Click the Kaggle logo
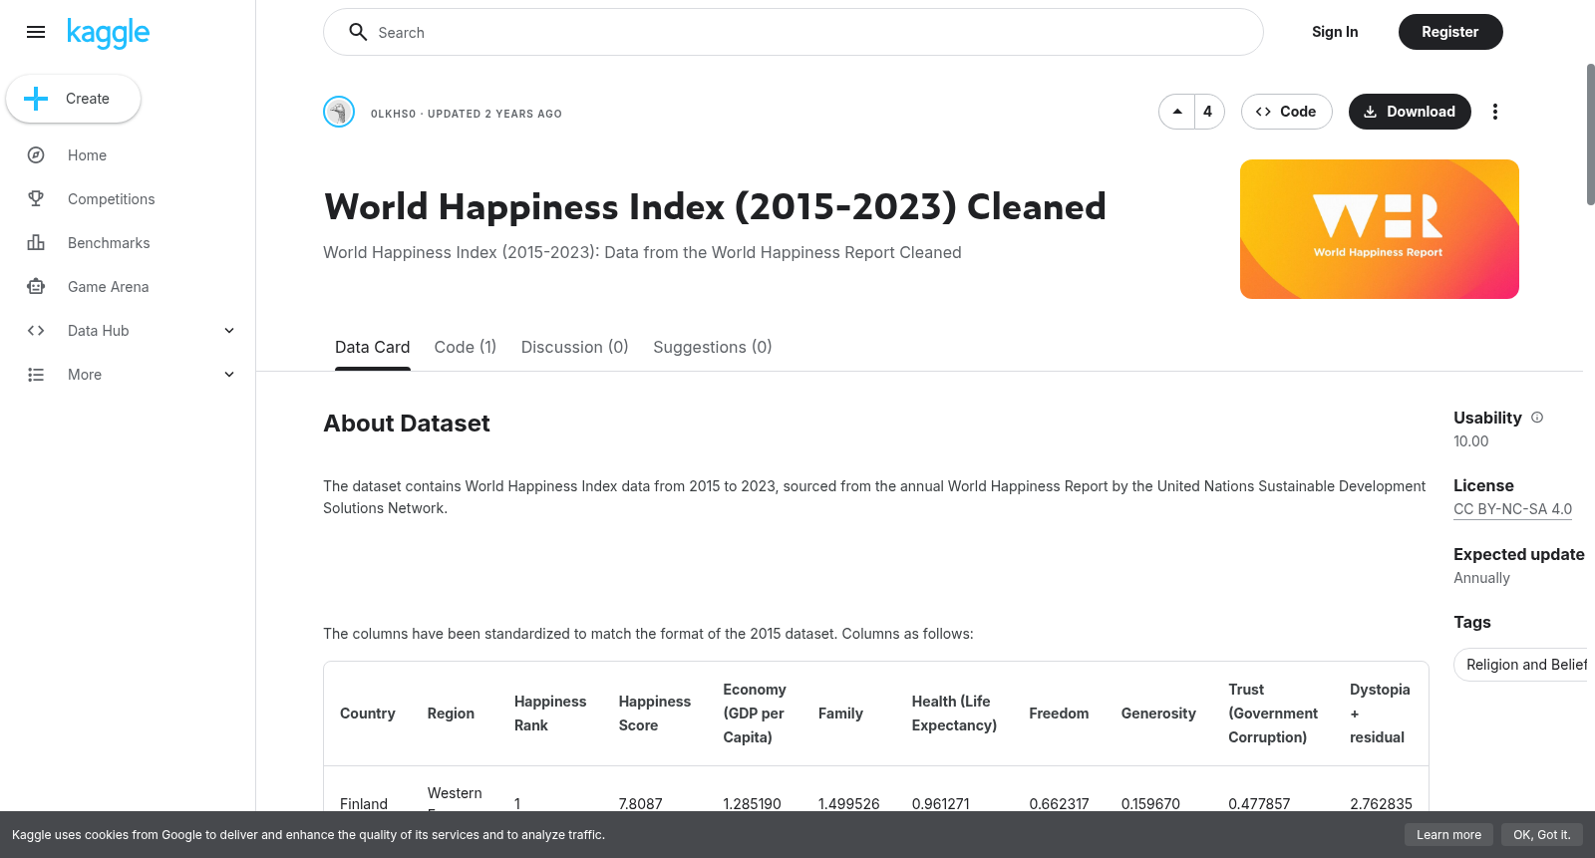This screenshot has width=1595, height=858. [x=108, y=33]
